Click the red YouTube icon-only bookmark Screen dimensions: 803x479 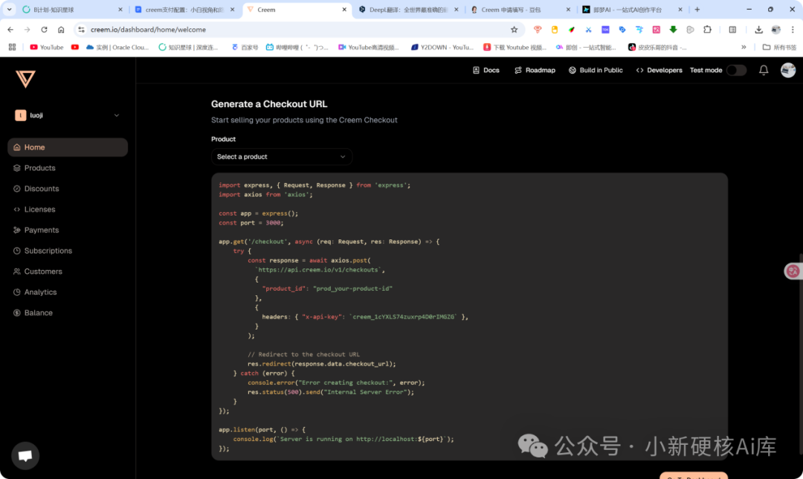click(75, 47)
